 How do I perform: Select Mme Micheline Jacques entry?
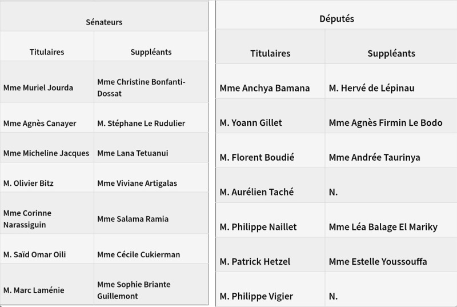point(46,153)
